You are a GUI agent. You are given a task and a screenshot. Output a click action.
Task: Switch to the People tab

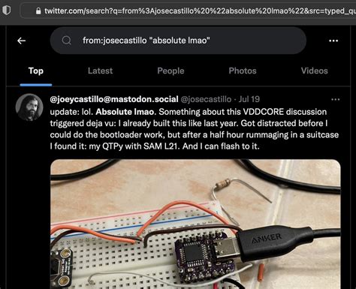point(170,71)
